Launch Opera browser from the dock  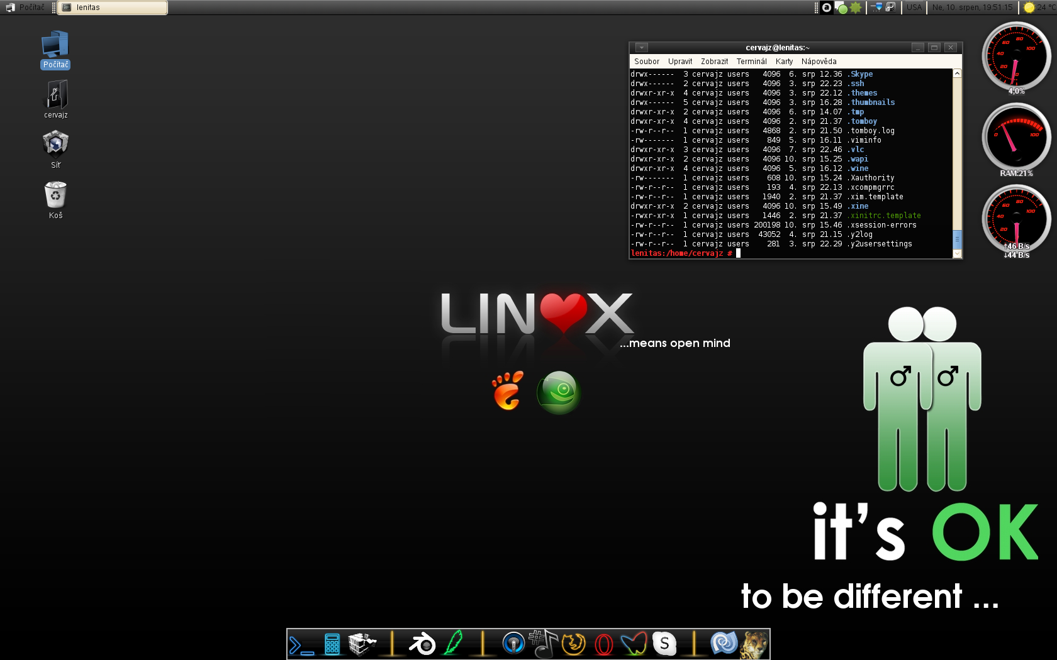604,645
